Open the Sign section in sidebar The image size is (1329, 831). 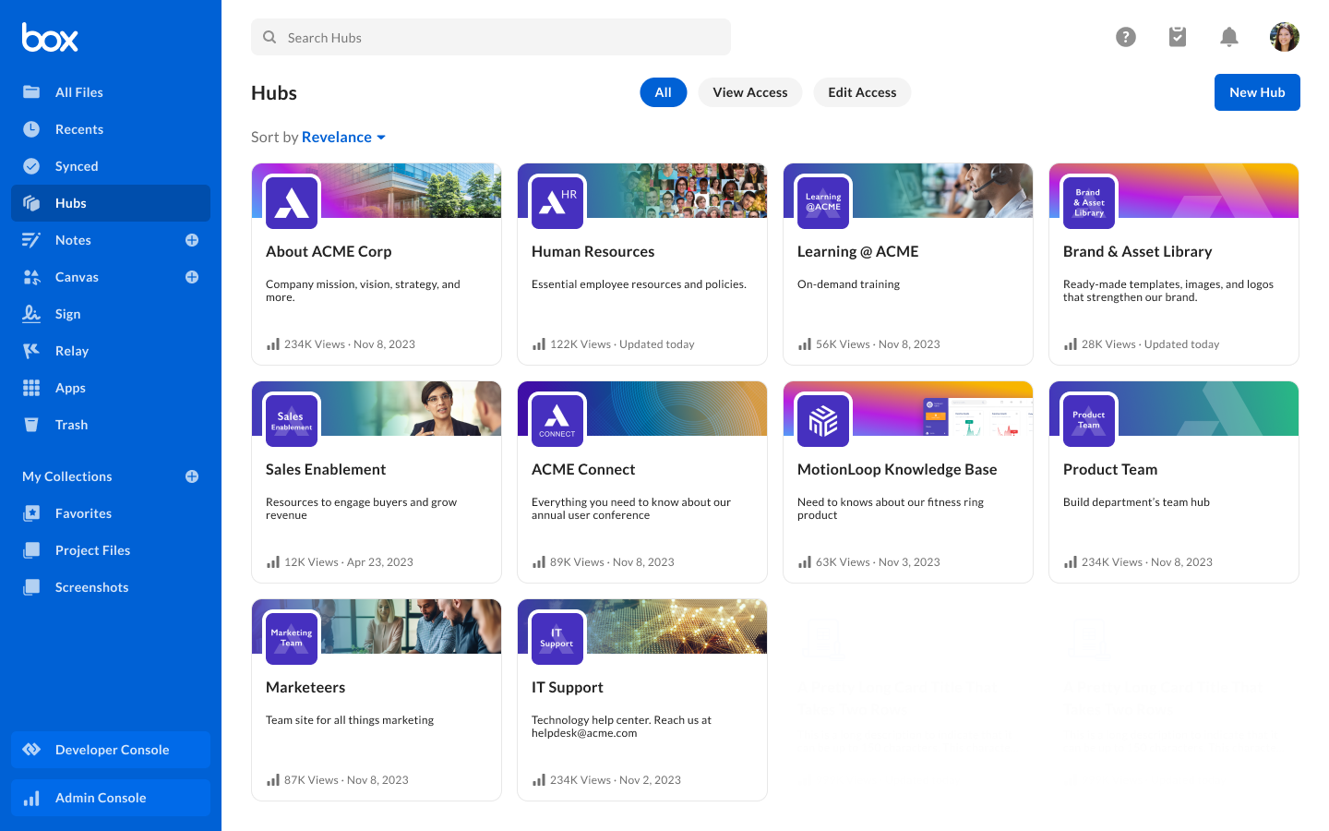click(x=67, y=314)
